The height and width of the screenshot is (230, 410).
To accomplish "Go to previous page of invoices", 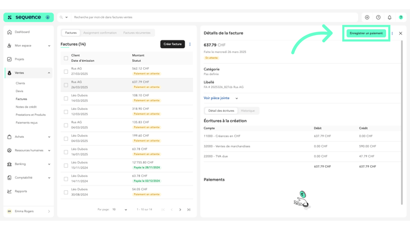I will click(172, 210).
